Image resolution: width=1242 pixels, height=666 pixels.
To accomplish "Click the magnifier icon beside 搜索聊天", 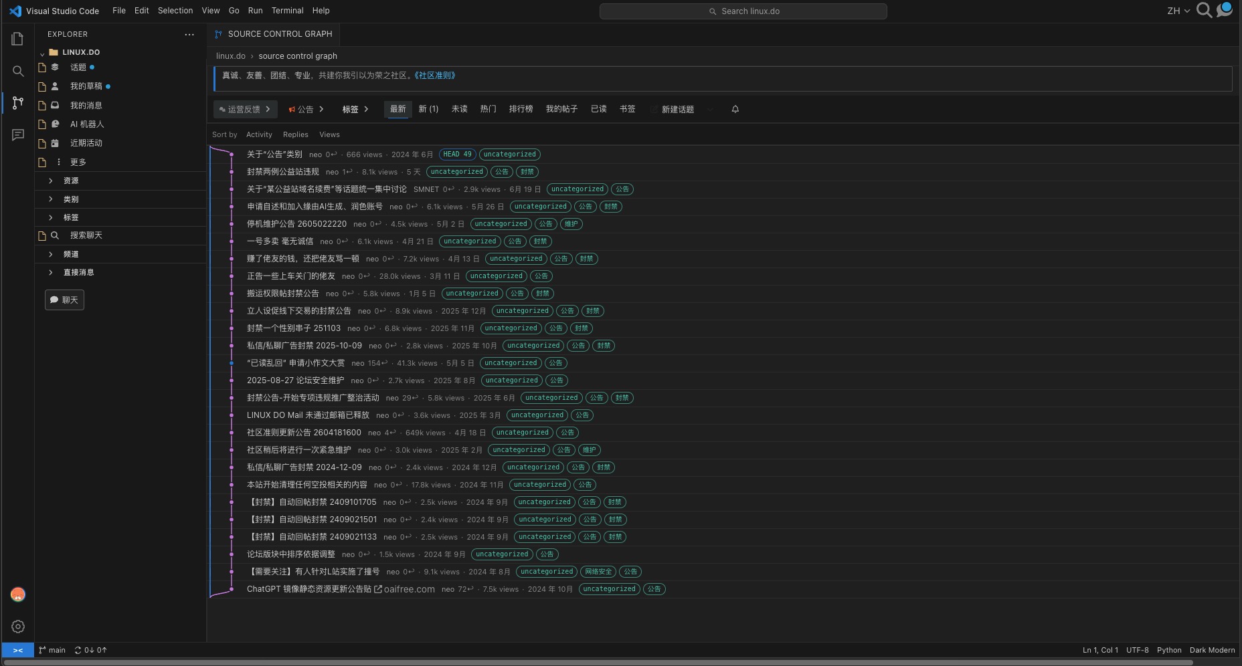I will [x=56, y=235].
